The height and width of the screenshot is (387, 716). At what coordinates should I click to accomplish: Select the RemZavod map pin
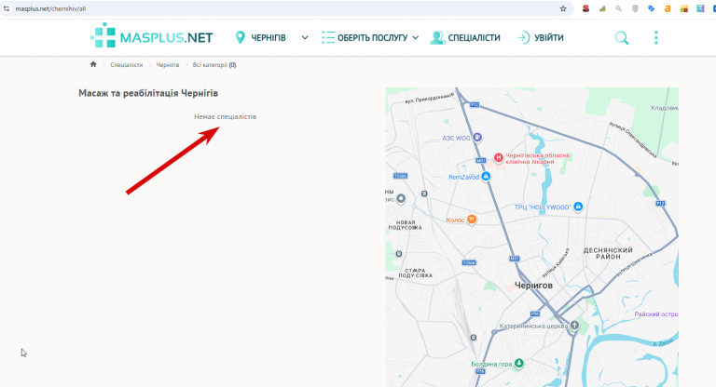click(486, 177)
